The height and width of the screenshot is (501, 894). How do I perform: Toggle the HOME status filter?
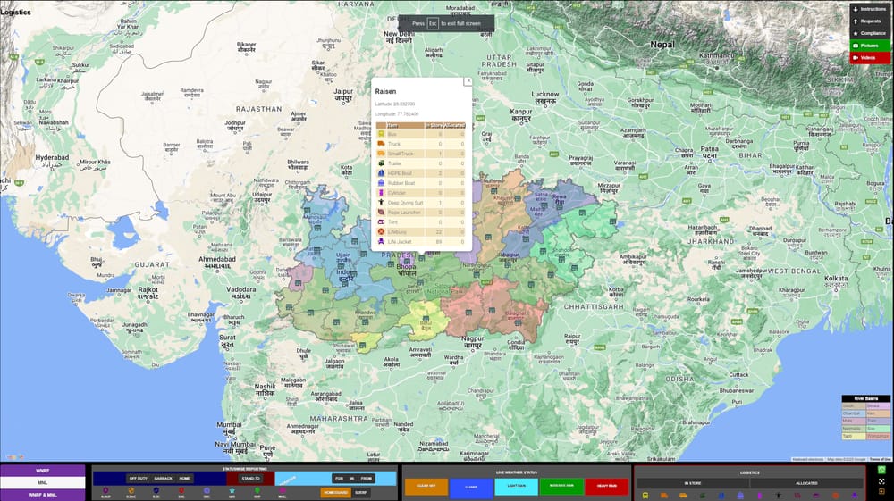185,479
